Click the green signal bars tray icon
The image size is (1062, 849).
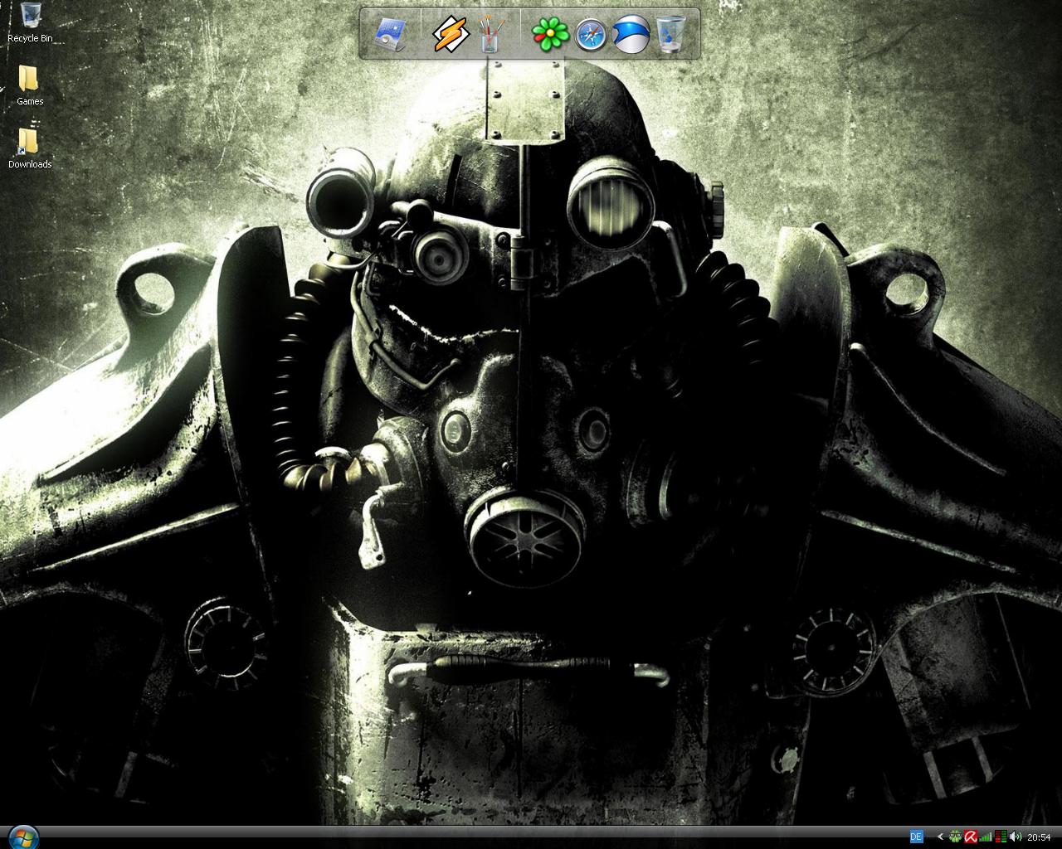click(x=986, y=837)
